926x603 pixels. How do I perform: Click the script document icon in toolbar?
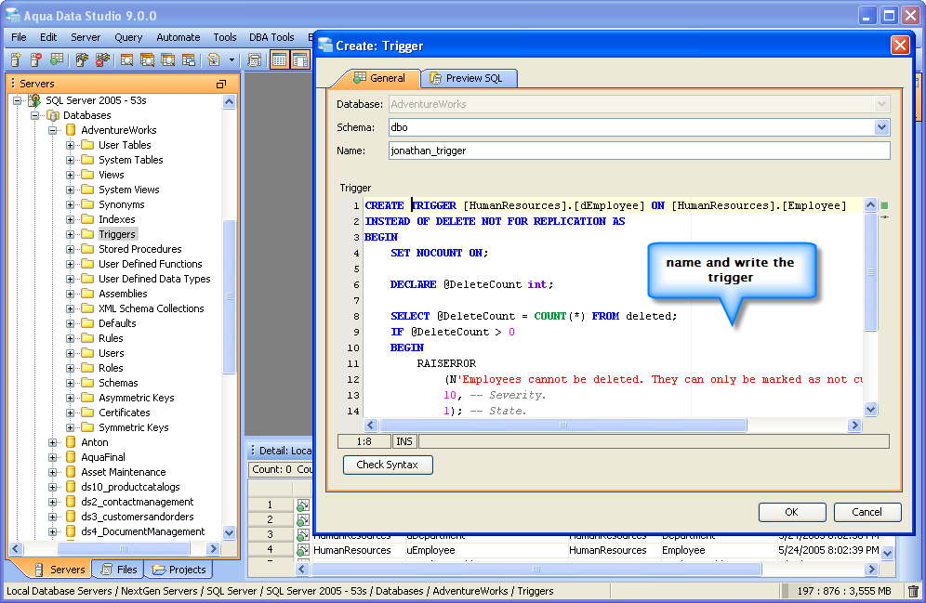tap(213, 60)
